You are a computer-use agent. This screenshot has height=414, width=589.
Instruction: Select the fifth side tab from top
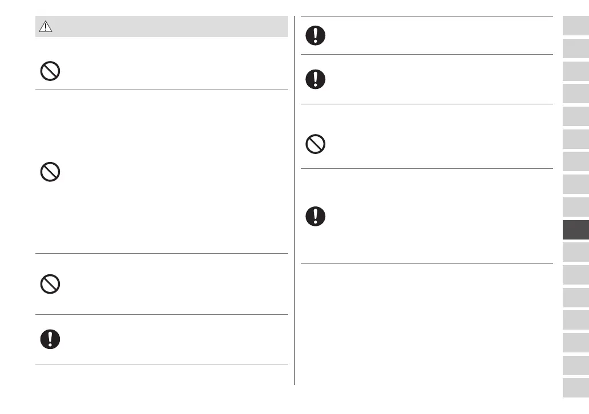[575, 116]
